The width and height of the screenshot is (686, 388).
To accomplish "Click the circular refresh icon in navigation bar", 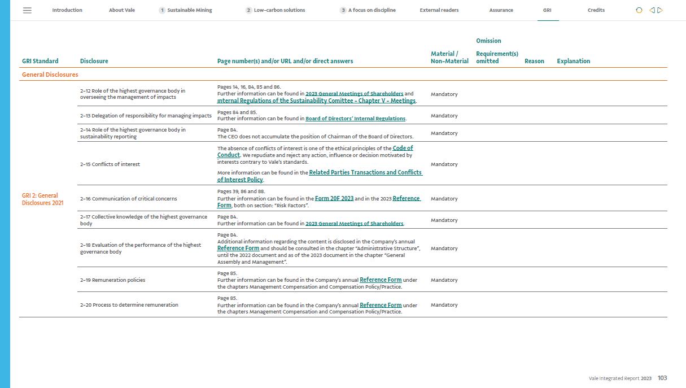I will [x=639, y=10].
